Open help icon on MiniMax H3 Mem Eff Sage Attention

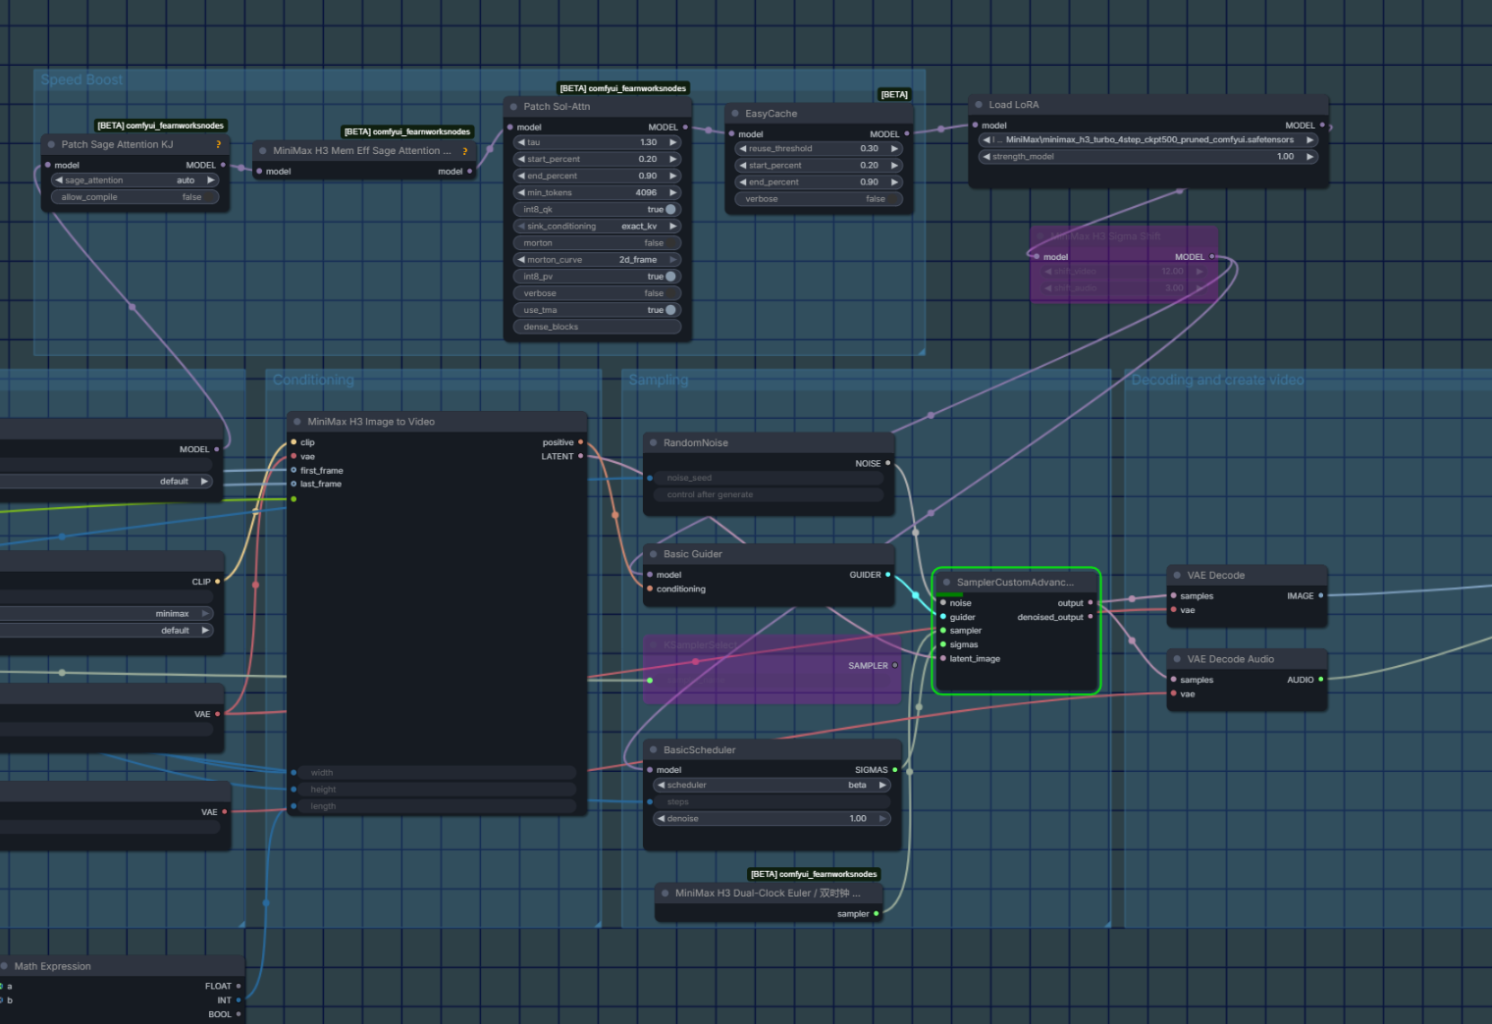coord(464,151)
